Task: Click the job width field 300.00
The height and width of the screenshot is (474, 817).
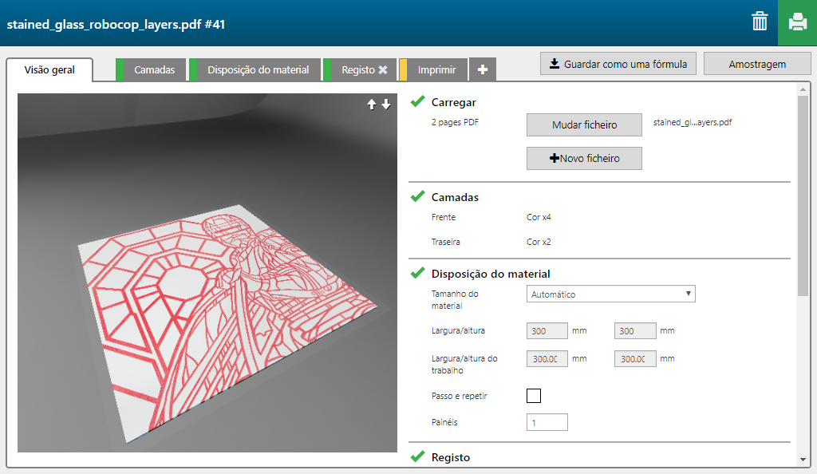Action: (x=547, y=359)
